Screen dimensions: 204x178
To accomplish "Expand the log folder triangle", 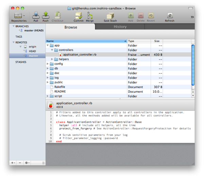I will click(48, 77).
